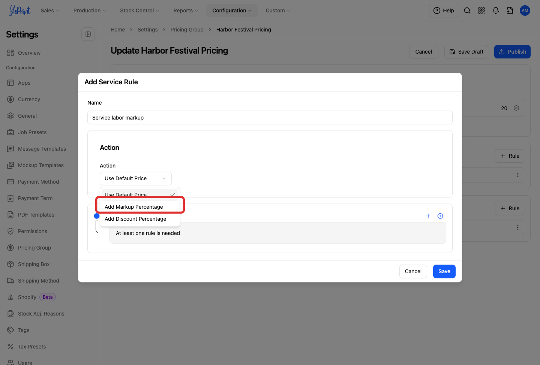
Task: Open the Action dropdown showing Use Default Price
Action: (136, 178)
